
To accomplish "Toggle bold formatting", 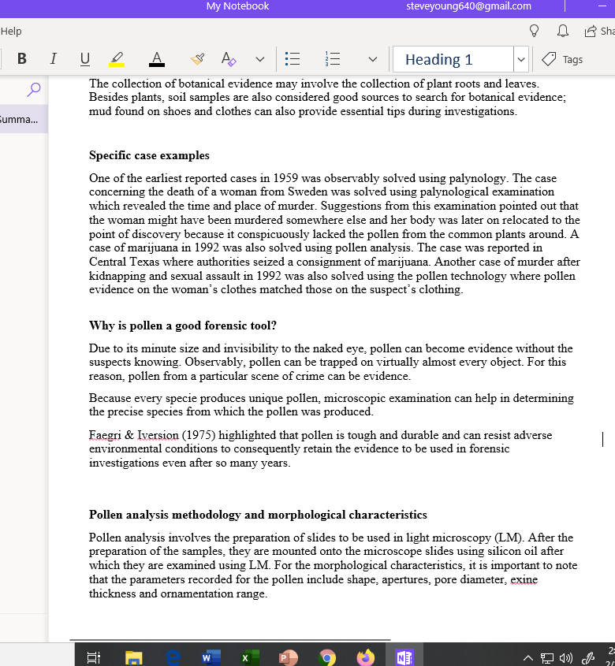I will click(21, 59).
